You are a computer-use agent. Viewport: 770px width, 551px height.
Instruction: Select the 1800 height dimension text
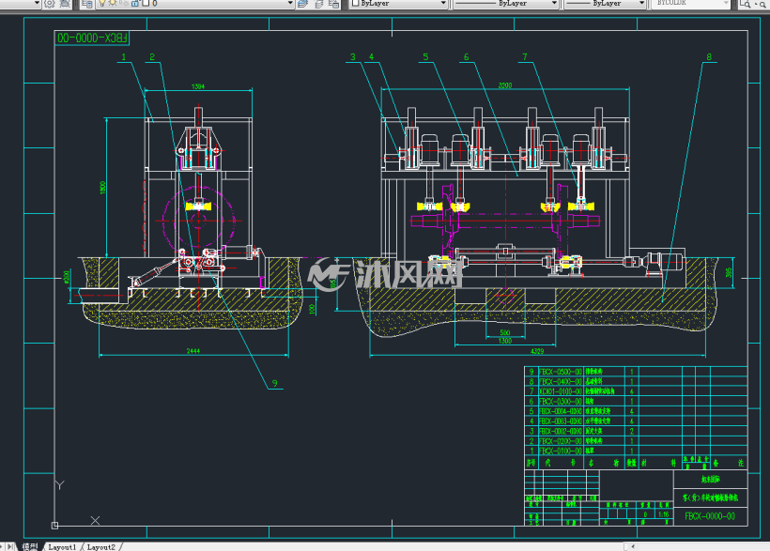tap(102, 188)
